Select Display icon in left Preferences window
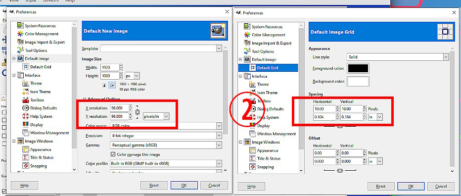This screenshot has height=196, width=461. (x=26, y=125)
